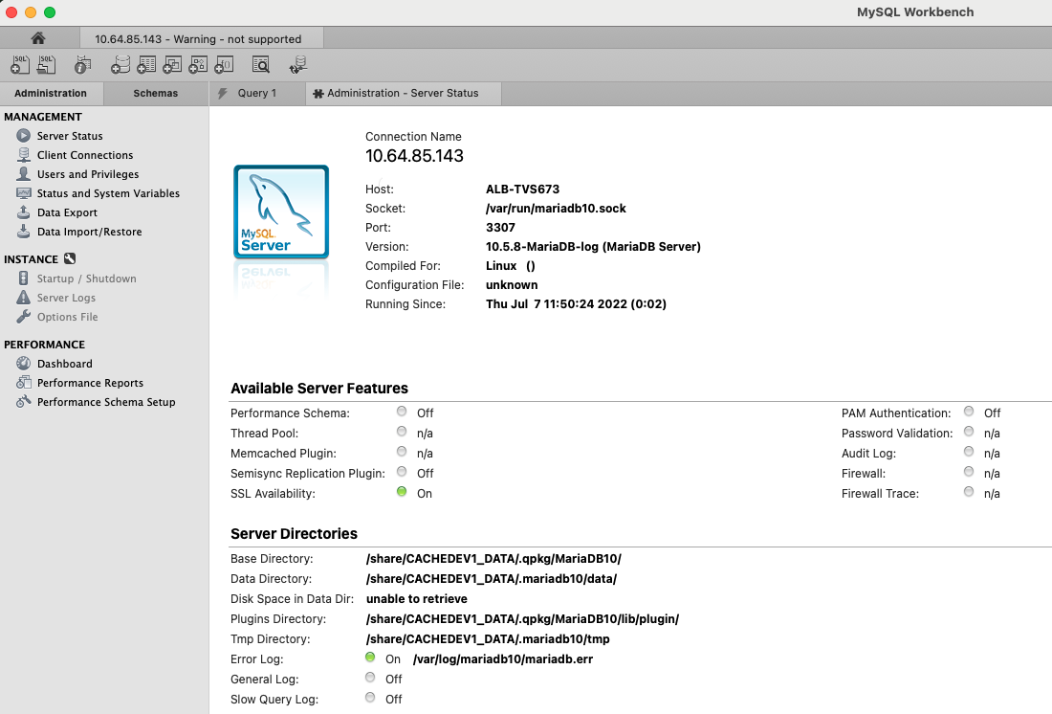This screenshot has height=714, width=1052.
Task: Create a new view icon
Action: coord(172,64)
